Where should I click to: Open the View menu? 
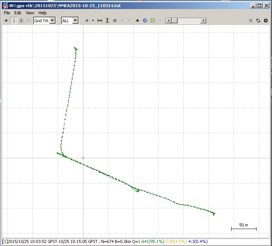pyautogui.click(x=30, y=13)
